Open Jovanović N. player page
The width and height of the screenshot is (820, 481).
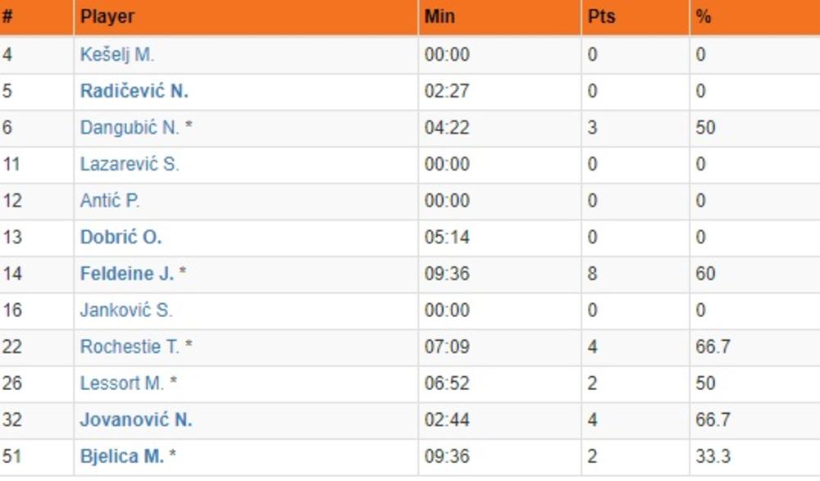pyautogui.click(x=135, y=420)
